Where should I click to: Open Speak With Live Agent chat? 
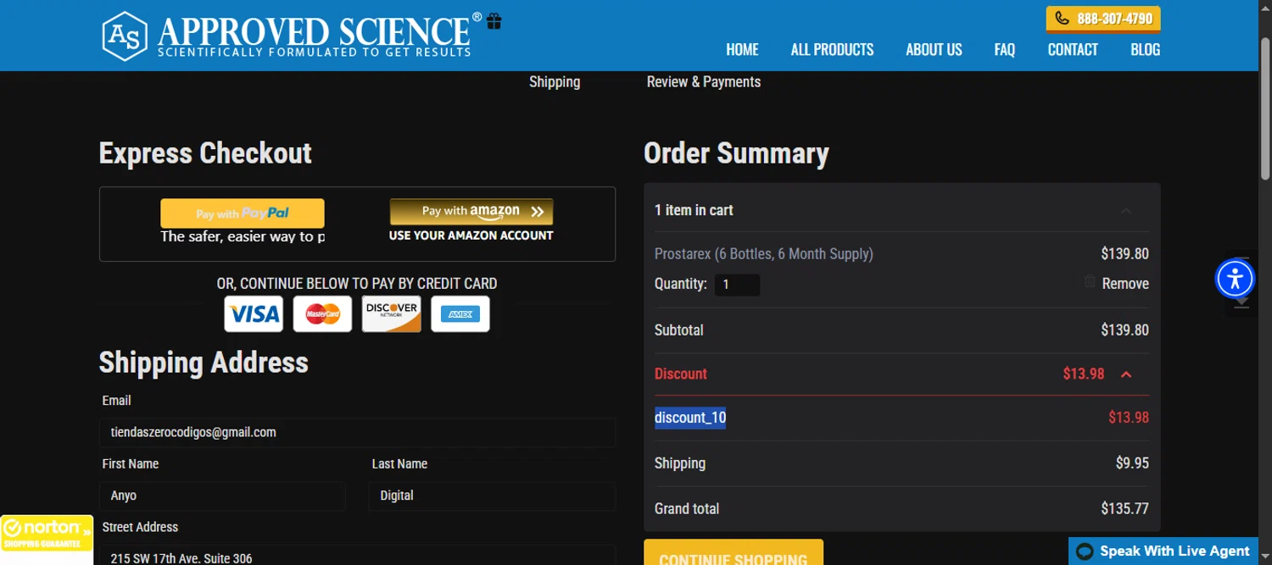[x=1163, y=551]
